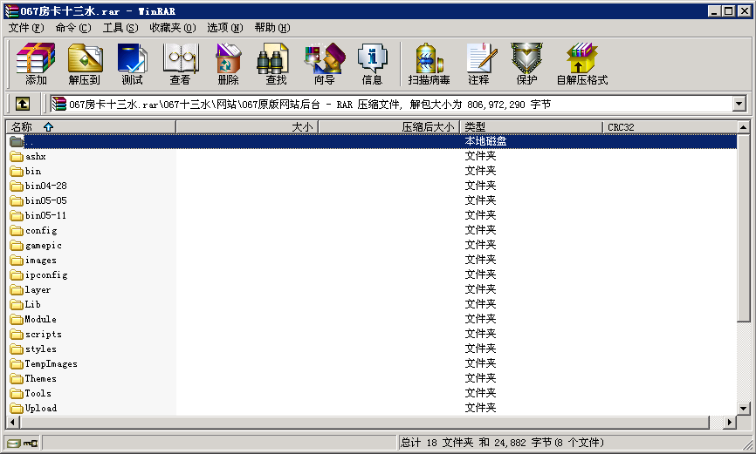The height and width of the screenshot is (454, 756).
Task: Launch the Wizard (向导) tool
Action: [x=324, y=64]
